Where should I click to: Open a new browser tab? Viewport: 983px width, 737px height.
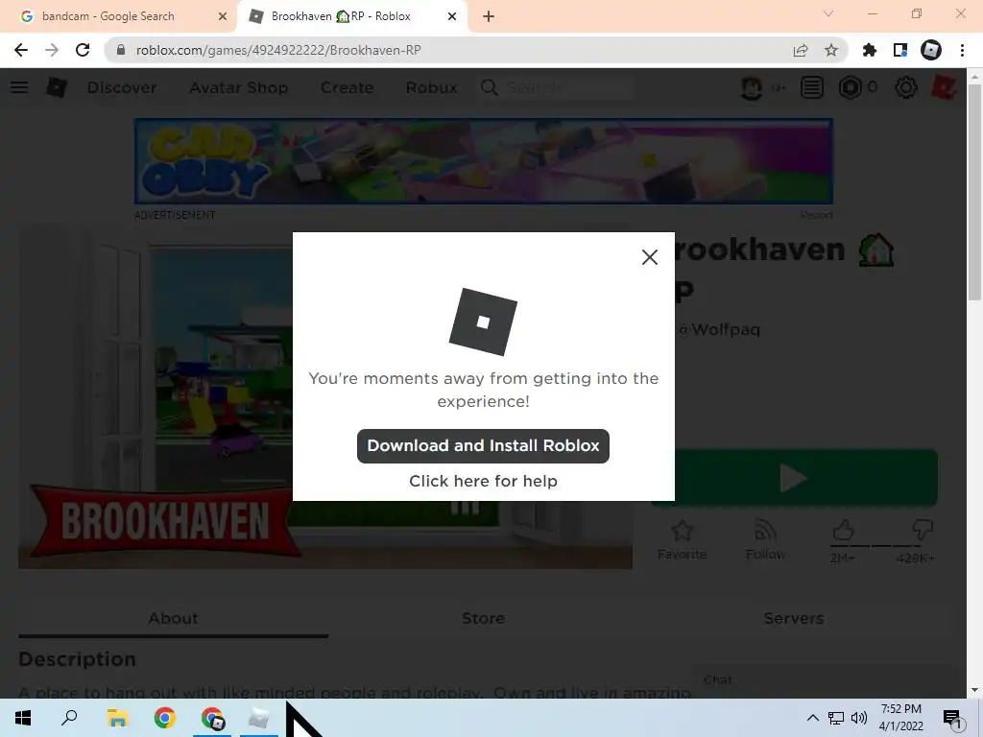(x=489, y=17)
